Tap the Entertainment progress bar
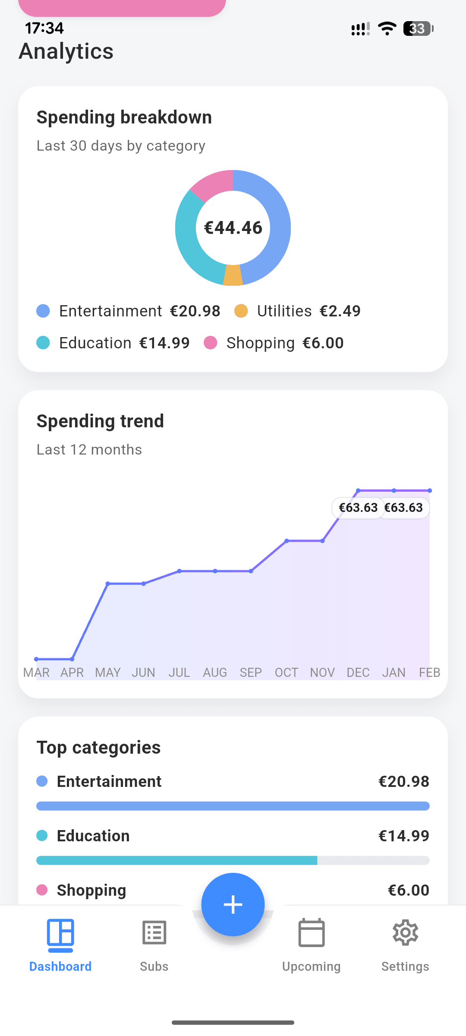 233,806
